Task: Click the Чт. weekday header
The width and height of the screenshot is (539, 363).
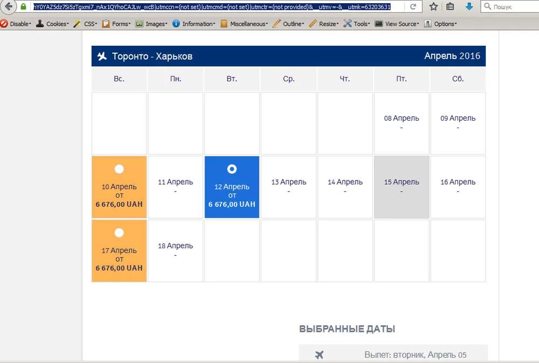Action: click(x=345, y=79)
